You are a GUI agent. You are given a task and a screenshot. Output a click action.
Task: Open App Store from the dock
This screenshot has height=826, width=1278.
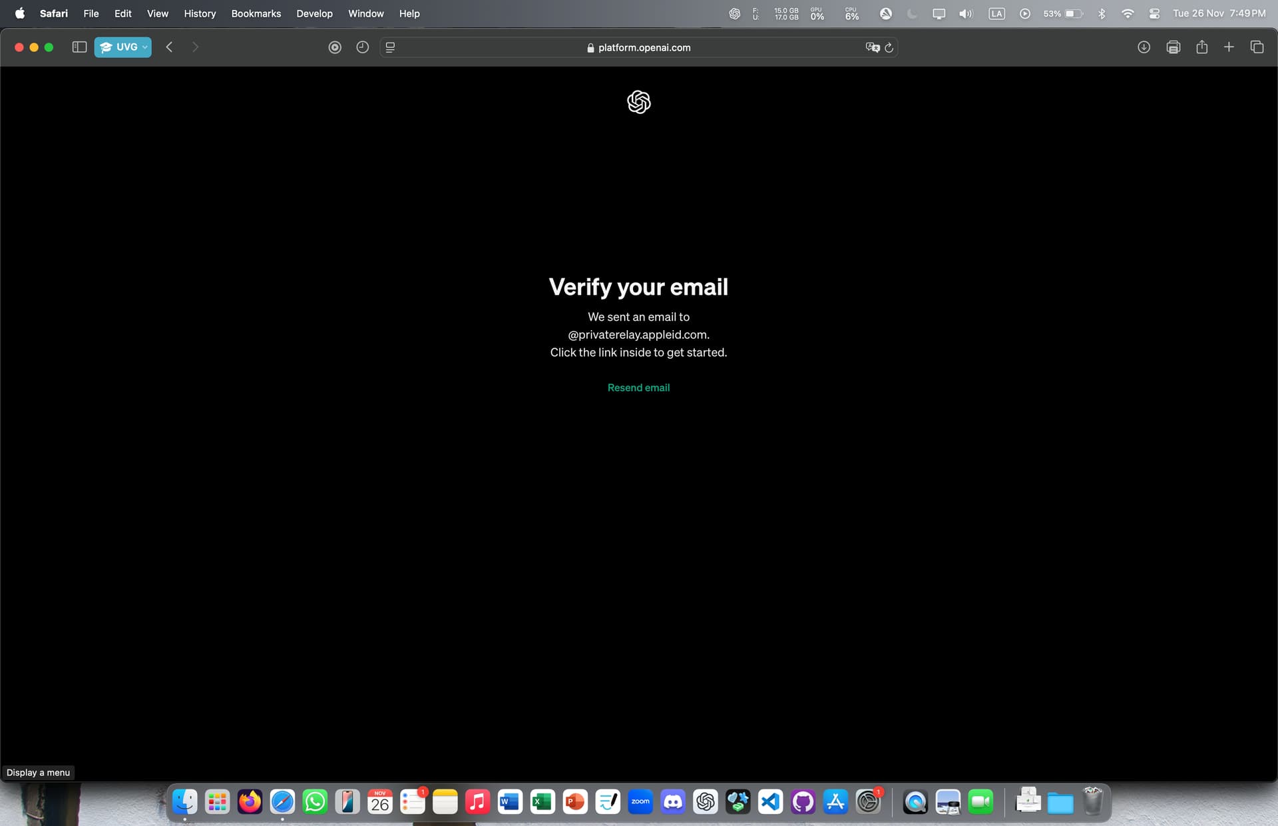pyautogui.click(x=836, y=801)
